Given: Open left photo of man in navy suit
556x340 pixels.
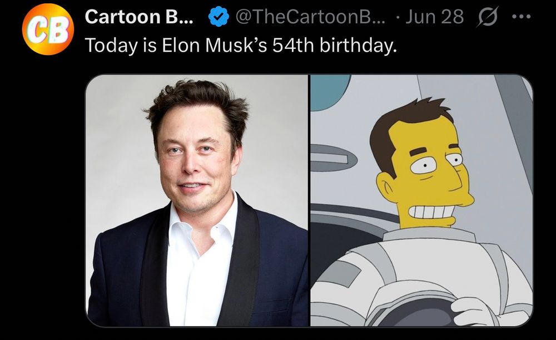Looking at the screenshot, I should click(197, 200).
